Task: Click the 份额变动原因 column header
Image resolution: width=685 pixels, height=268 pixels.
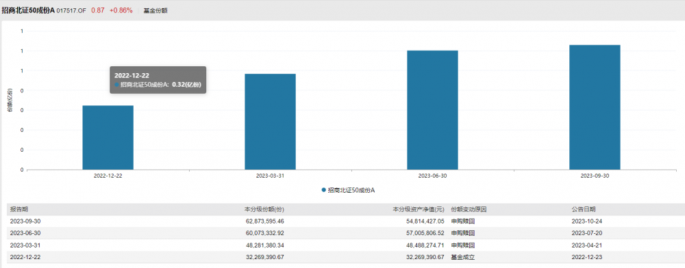Action: pyautogui.click(x=469, y=209)
